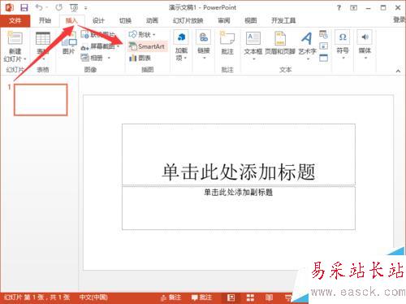
Task: Click the PowerPoint application icon
Action: click(10, 7)
